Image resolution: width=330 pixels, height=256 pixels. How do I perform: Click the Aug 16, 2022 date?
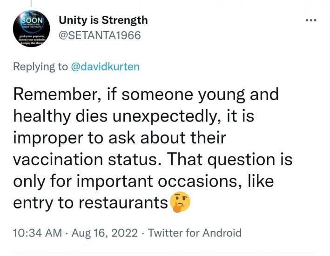tap(106, 232)
